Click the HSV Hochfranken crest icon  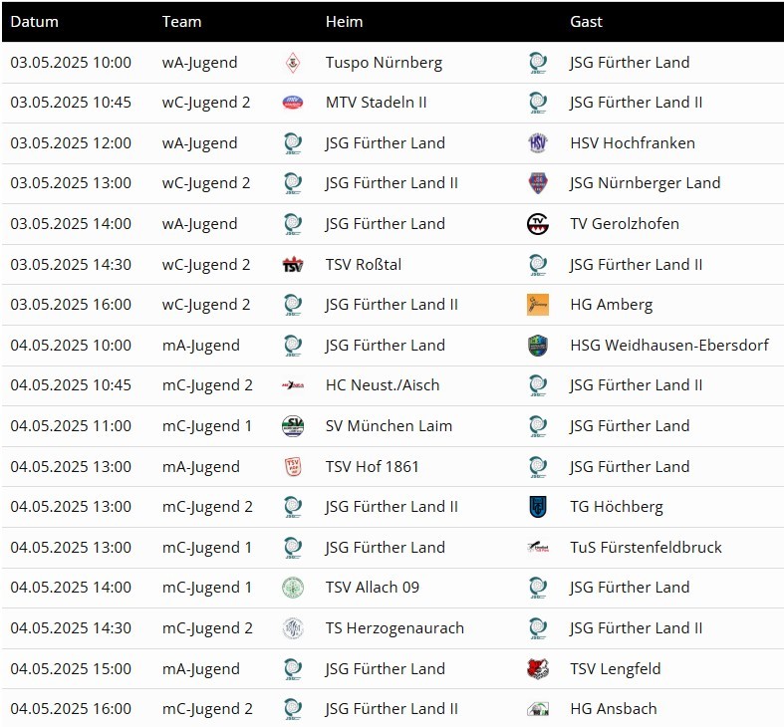[x=538, y=143]
